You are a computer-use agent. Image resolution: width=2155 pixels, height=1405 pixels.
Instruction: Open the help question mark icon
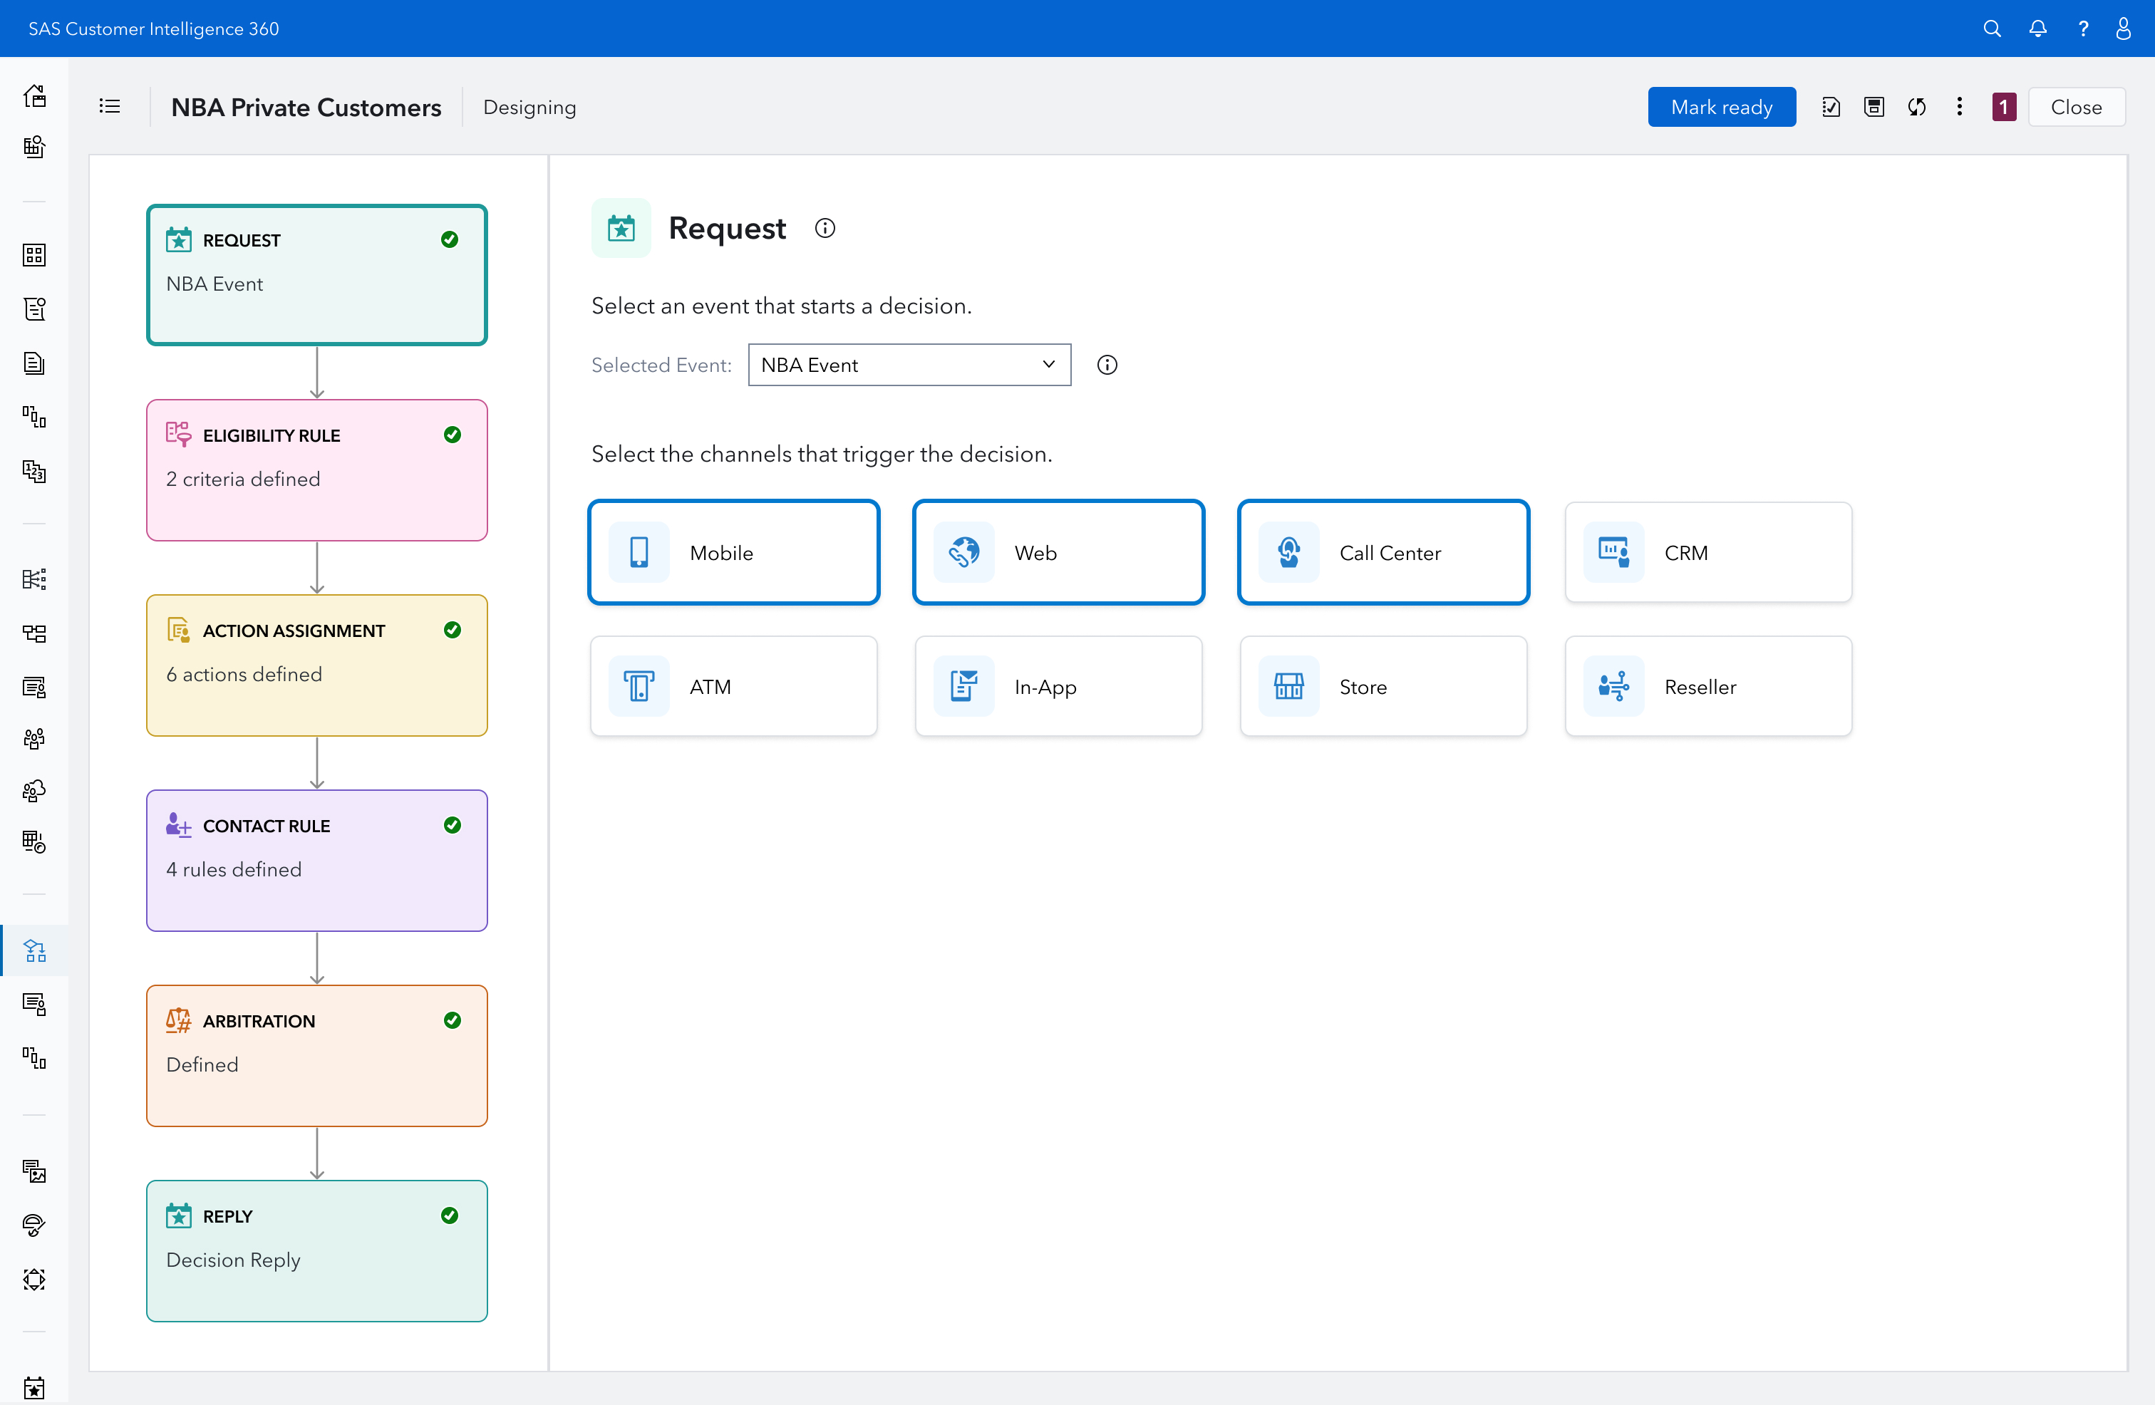pyautogui.click(x=2082, y=28)
